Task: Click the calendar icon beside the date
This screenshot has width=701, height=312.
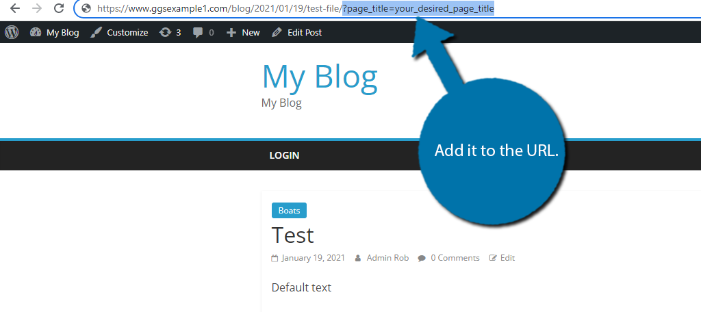Action: click(275, 258)
